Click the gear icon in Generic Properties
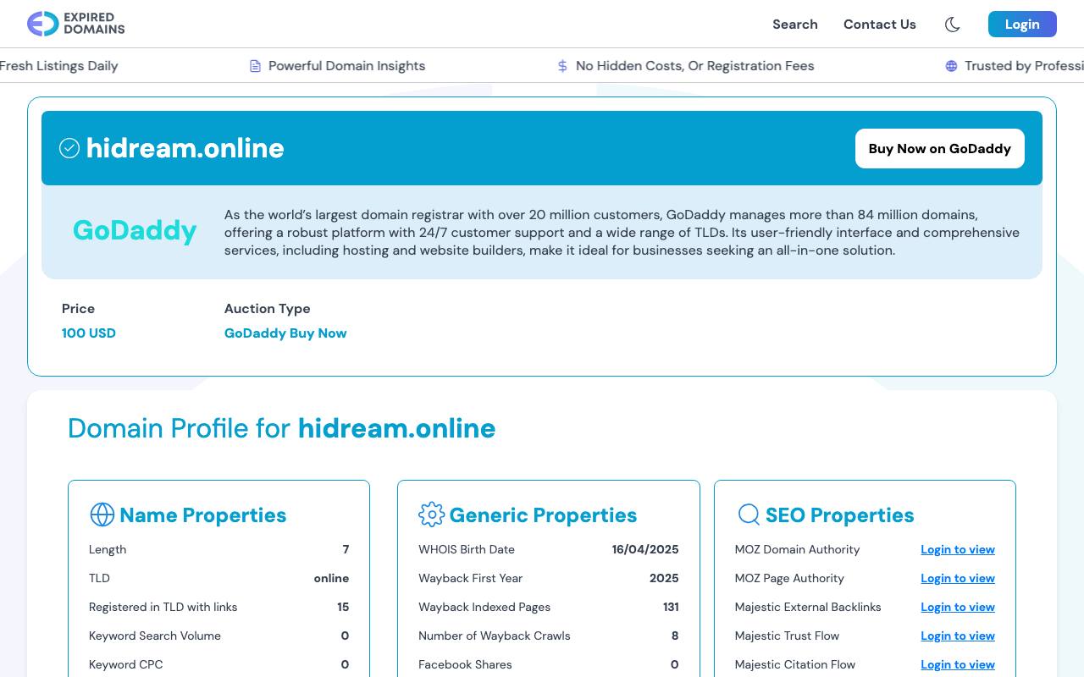The height and width of the screenshot is (677, 1084). pyautogui.click(x=431, y=515)
